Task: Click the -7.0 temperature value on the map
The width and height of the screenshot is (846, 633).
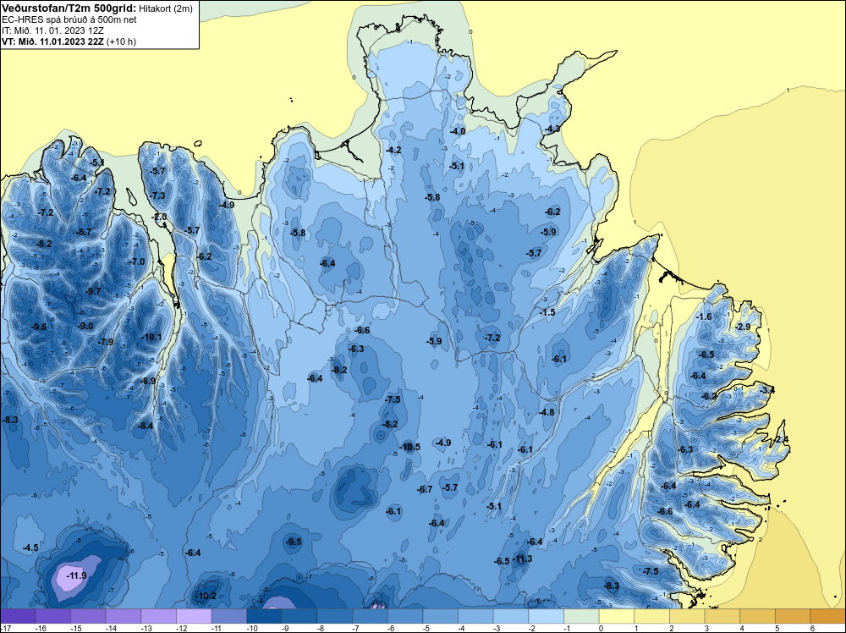Action: coord(137,261)
